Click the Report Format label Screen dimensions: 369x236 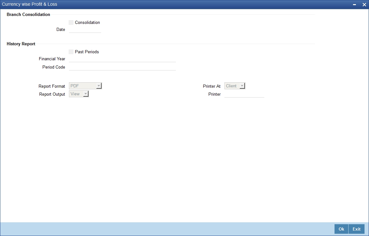(52, 86)
